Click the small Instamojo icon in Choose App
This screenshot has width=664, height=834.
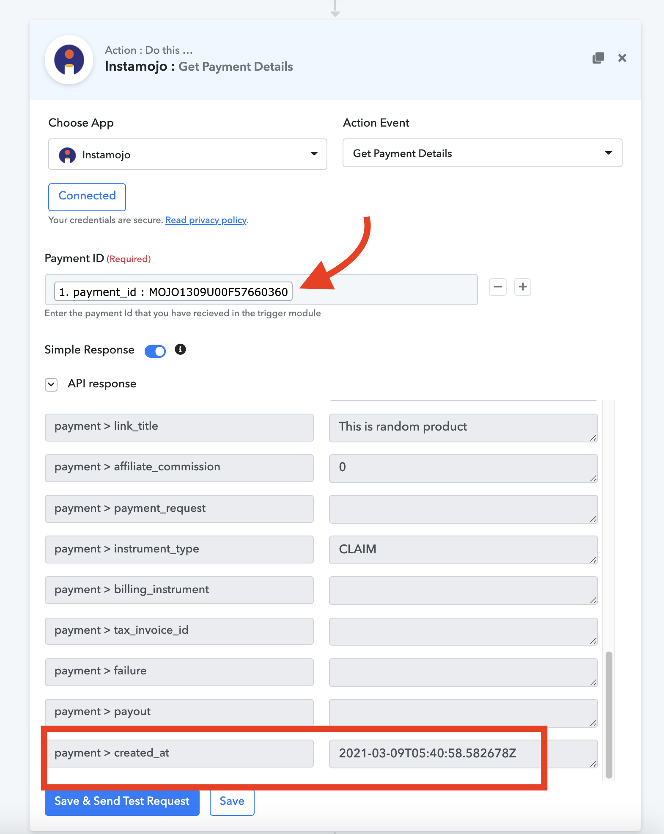tap(67, 155)
